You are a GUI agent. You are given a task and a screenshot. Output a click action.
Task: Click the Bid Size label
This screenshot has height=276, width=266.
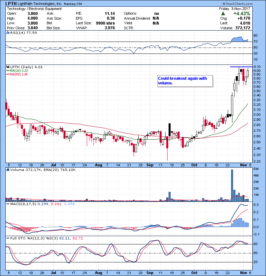tap(54, 28)
